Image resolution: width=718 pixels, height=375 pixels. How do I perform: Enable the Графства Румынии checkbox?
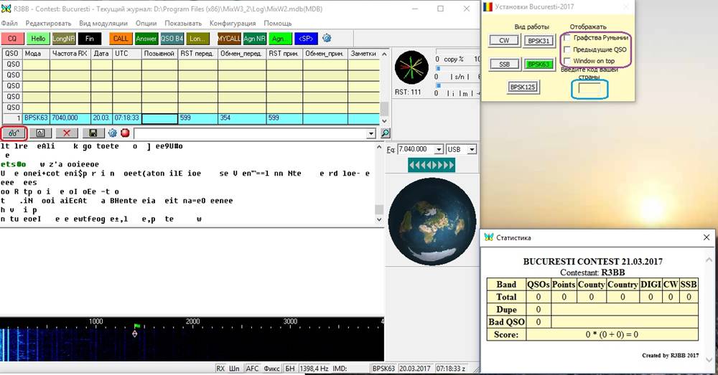click(568, 37)
